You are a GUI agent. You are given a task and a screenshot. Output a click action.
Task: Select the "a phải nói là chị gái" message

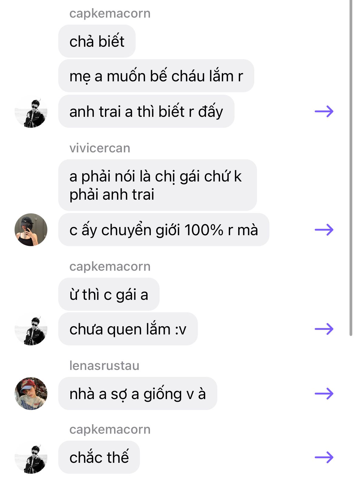(x=157, y=185)
